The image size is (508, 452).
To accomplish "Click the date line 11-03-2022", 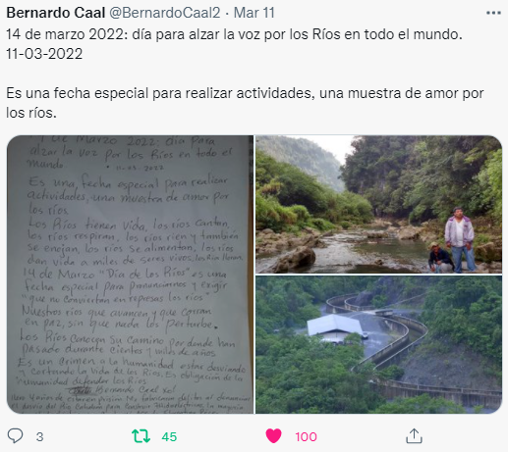I will pos(44,54).
